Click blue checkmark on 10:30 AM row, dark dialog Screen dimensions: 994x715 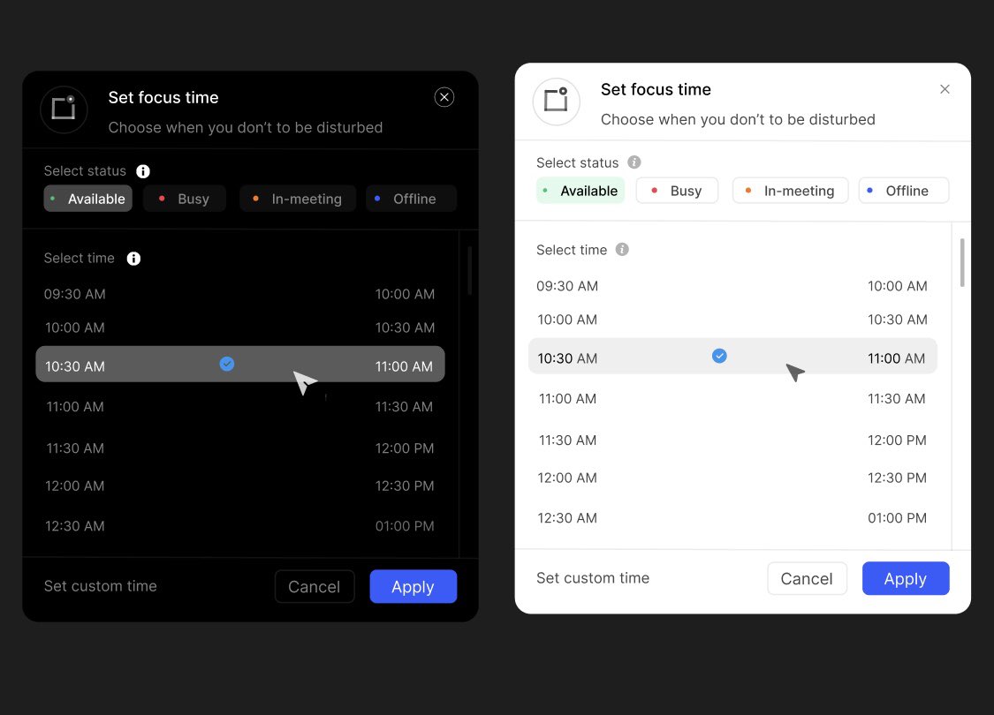click(226, 364)
